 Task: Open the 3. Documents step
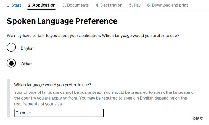(75, 5)
